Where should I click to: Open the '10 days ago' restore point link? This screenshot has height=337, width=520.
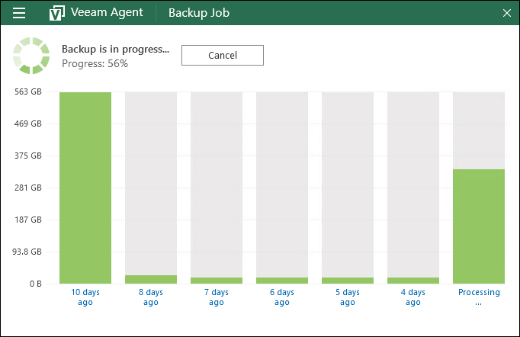tap(85, 297)
